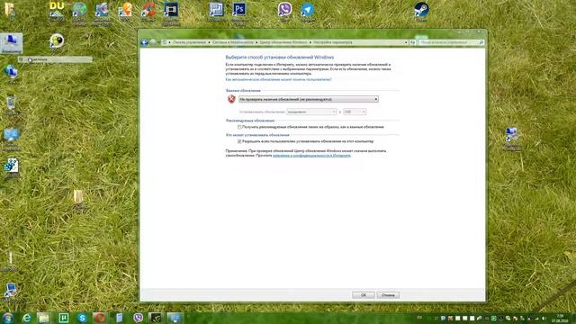The image size is (576, 324).
Task: Click the Control Panel window taskbar button
Action: point(175,318)
